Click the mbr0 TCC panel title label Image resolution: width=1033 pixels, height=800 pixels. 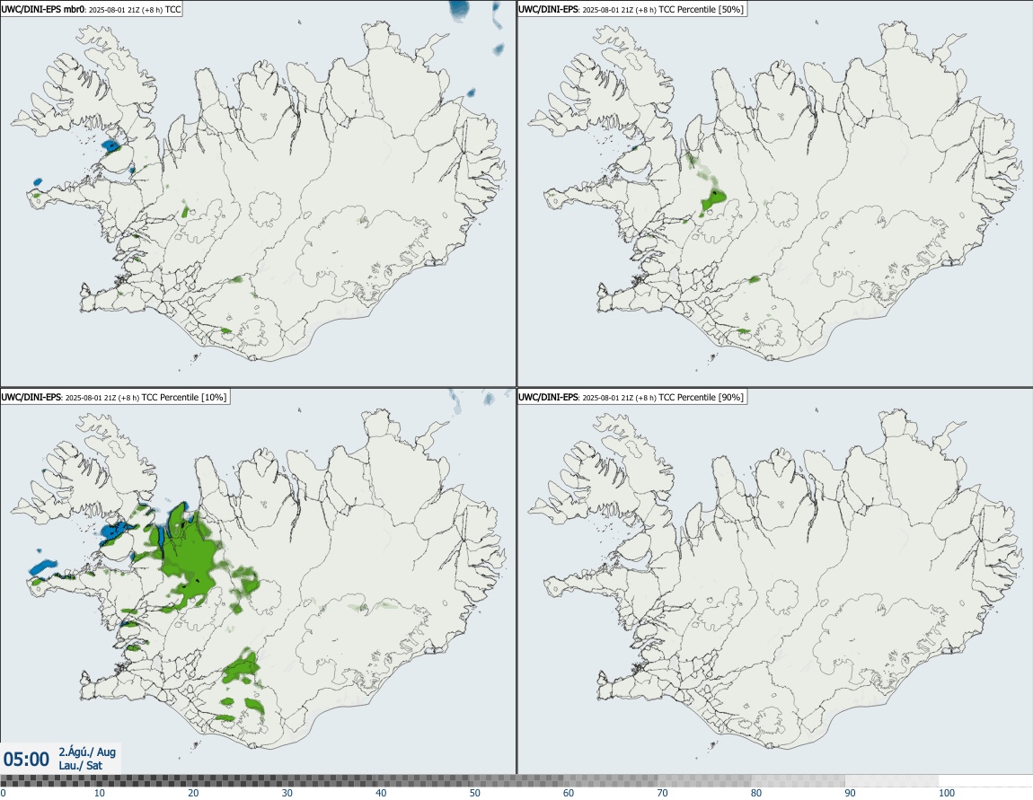coord(91,9)
